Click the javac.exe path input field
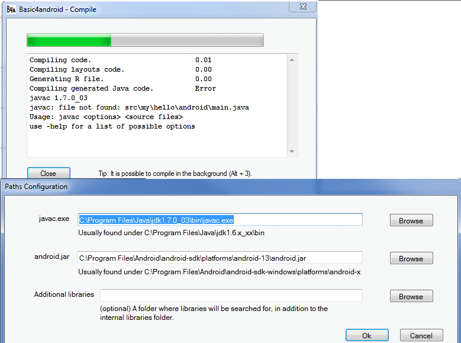 coord(220,220)
